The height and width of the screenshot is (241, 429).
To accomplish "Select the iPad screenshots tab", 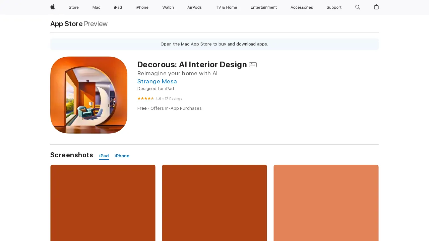I will tap(104, 156).
